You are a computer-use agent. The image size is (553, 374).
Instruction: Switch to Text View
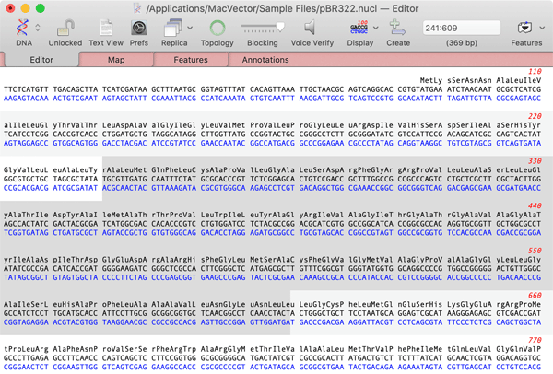point(106,28)
